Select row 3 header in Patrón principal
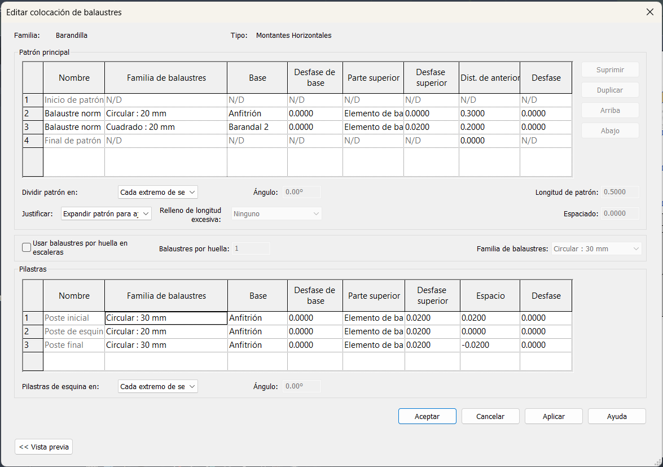The image size is (663, 467). [x=33, y=127]
